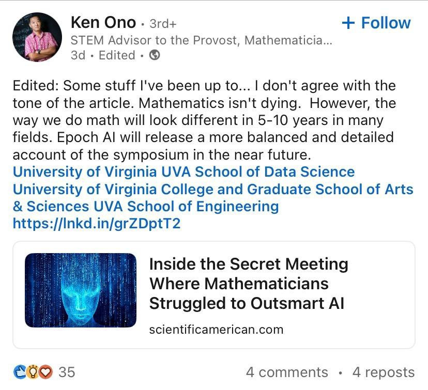This screenshot has height=390, width=428.
Task: View the 4 reposts
Action: [x=383, y=372]
